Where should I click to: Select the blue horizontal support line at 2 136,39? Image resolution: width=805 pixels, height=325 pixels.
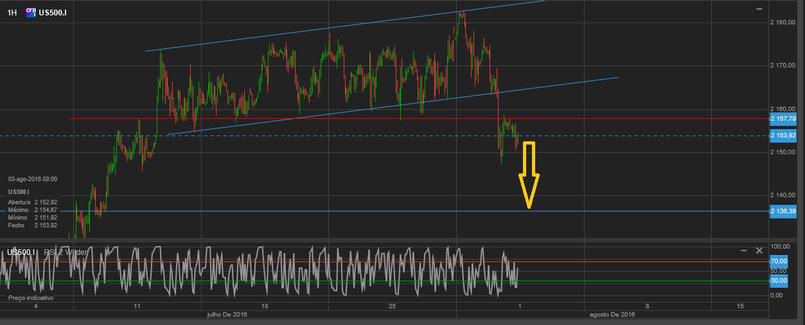385,211
